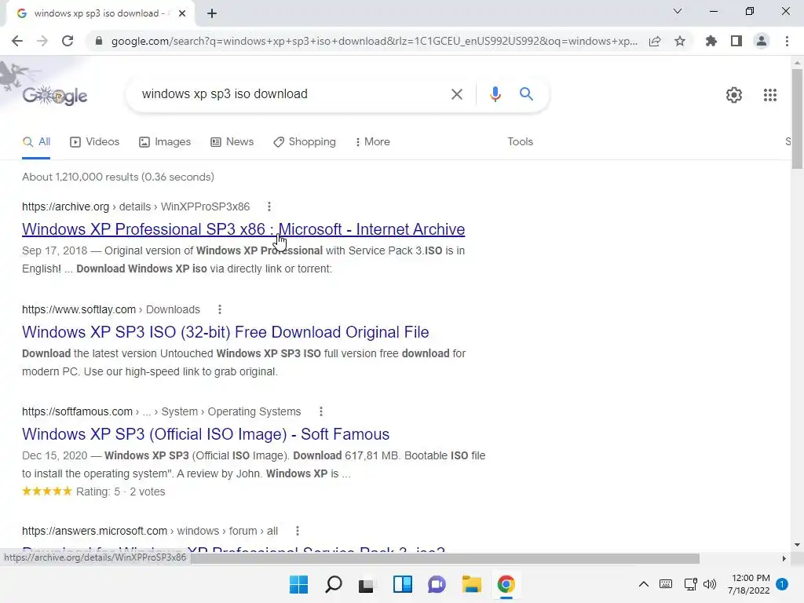The width and height of the screenshot is (804, 603).
Task: Switch to Images results tab
Action: click(165, 141)
